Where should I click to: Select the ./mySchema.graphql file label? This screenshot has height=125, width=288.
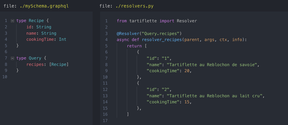point(44,6)
